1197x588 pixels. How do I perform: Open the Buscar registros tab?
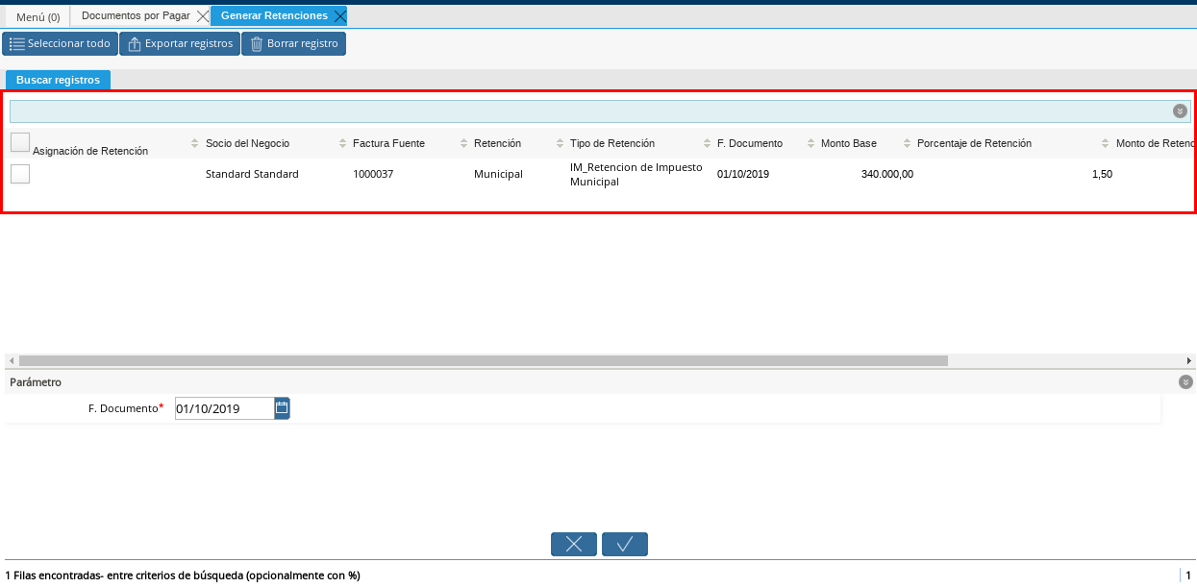pyautogui.click(x=58, y=80)
